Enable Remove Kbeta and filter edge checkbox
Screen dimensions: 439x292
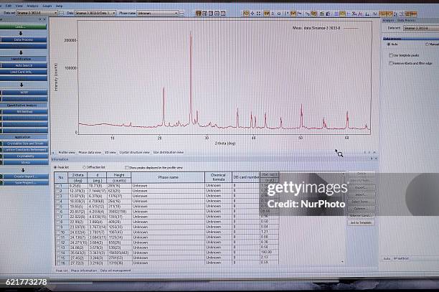(391, 63)
